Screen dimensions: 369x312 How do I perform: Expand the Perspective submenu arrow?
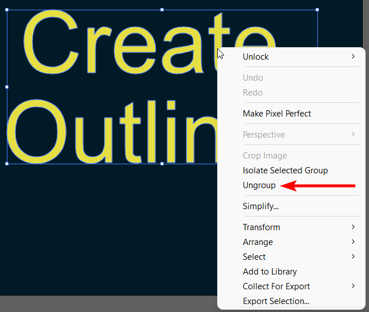tap(353, 134)
